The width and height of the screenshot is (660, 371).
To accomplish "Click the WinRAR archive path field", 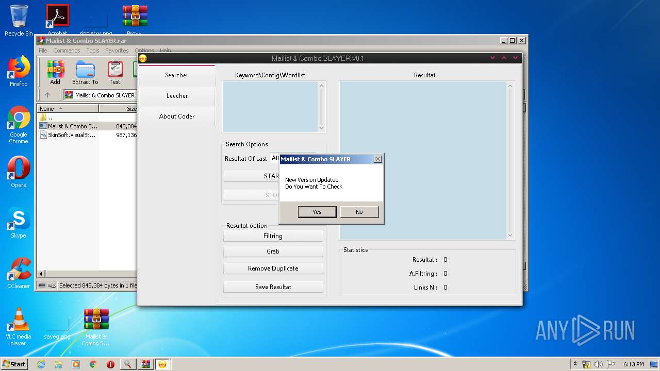I will tap(101, 95).
